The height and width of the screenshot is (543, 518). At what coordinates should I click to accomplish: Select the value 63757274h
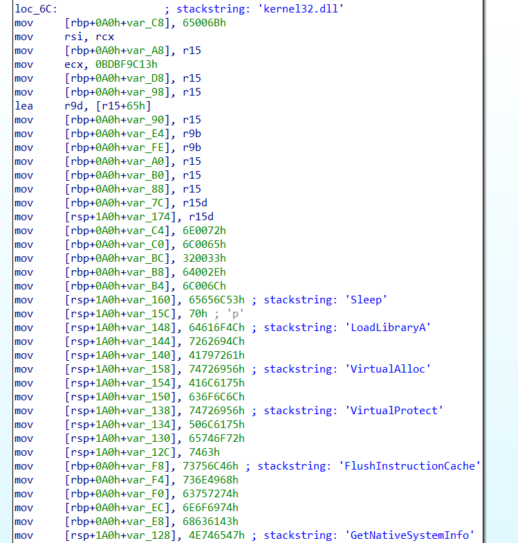[210, 493]
